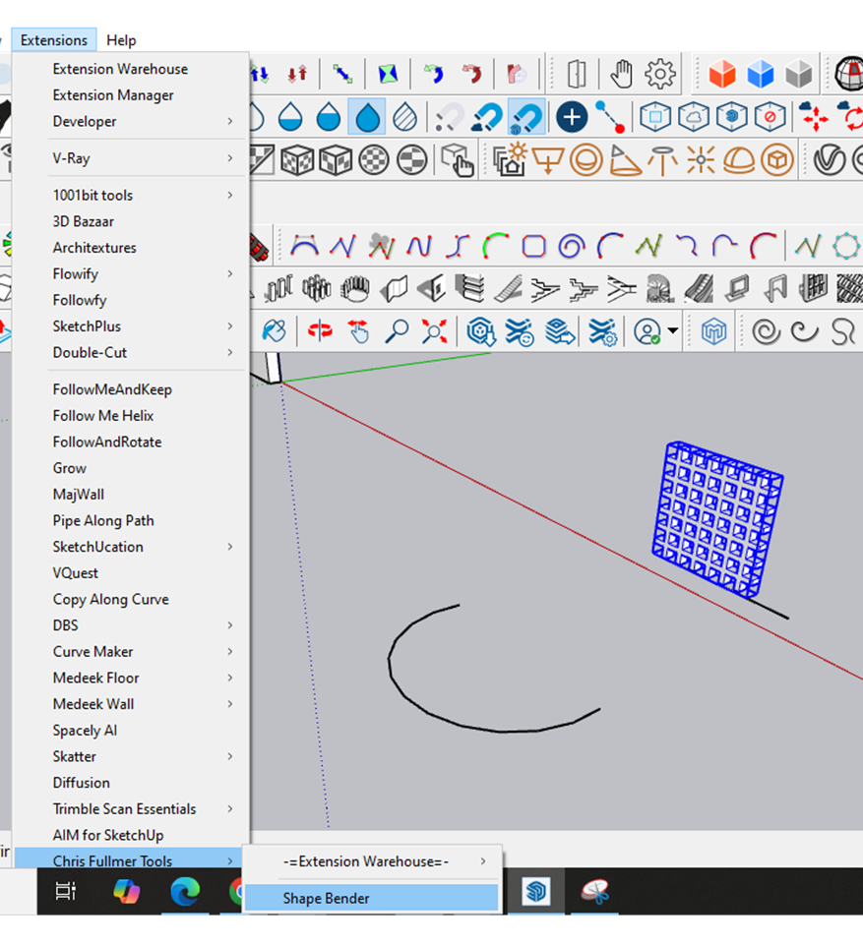Select the green arc curve tool
863x946 pixels.
pyautogui.click(x=495, y=246)
